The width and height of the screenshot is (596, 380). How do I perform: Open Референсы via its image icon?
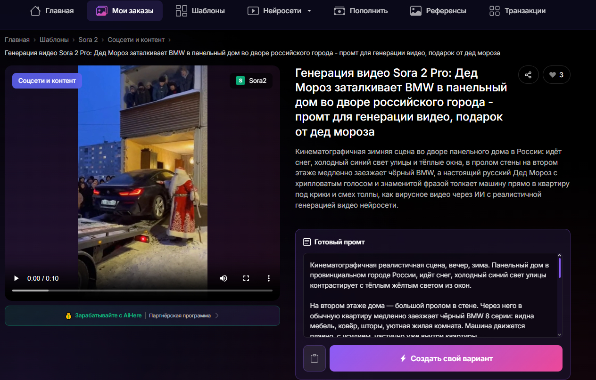415,10
